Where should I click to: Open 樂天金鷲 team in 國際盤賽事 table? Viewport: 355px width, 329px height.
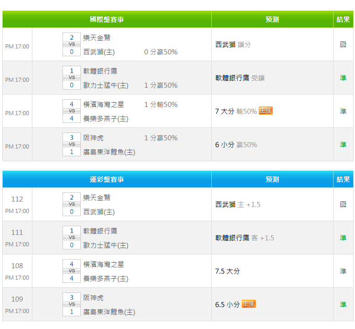(x=97, y=37)
